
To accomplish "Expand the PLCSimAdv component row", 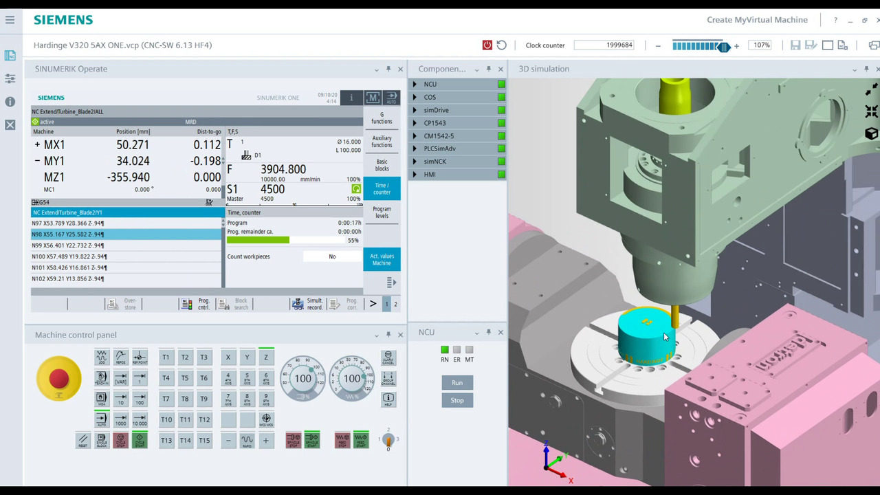I will [x=415, y=148].
